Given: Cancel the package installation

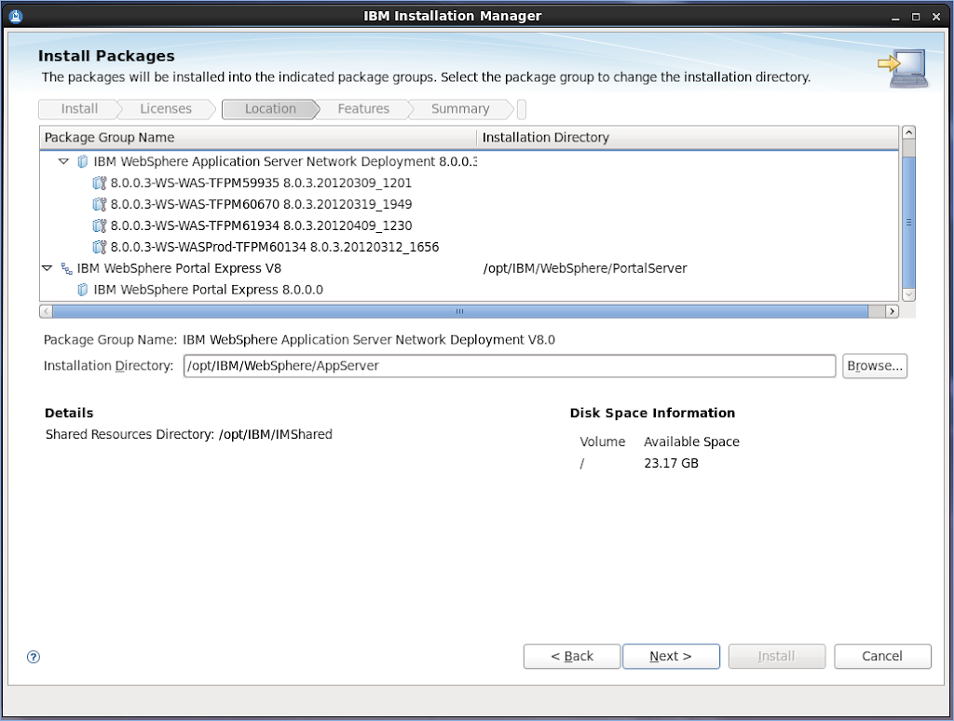Looking at the screenshot, I should (881, 657).
